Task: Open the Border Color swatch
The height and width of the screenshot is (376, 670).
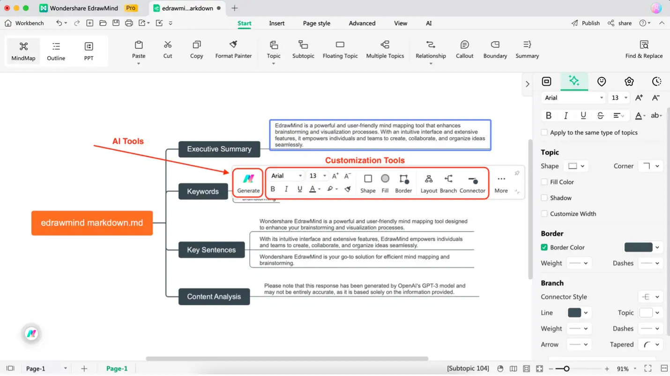Action: tap(638, 247)
